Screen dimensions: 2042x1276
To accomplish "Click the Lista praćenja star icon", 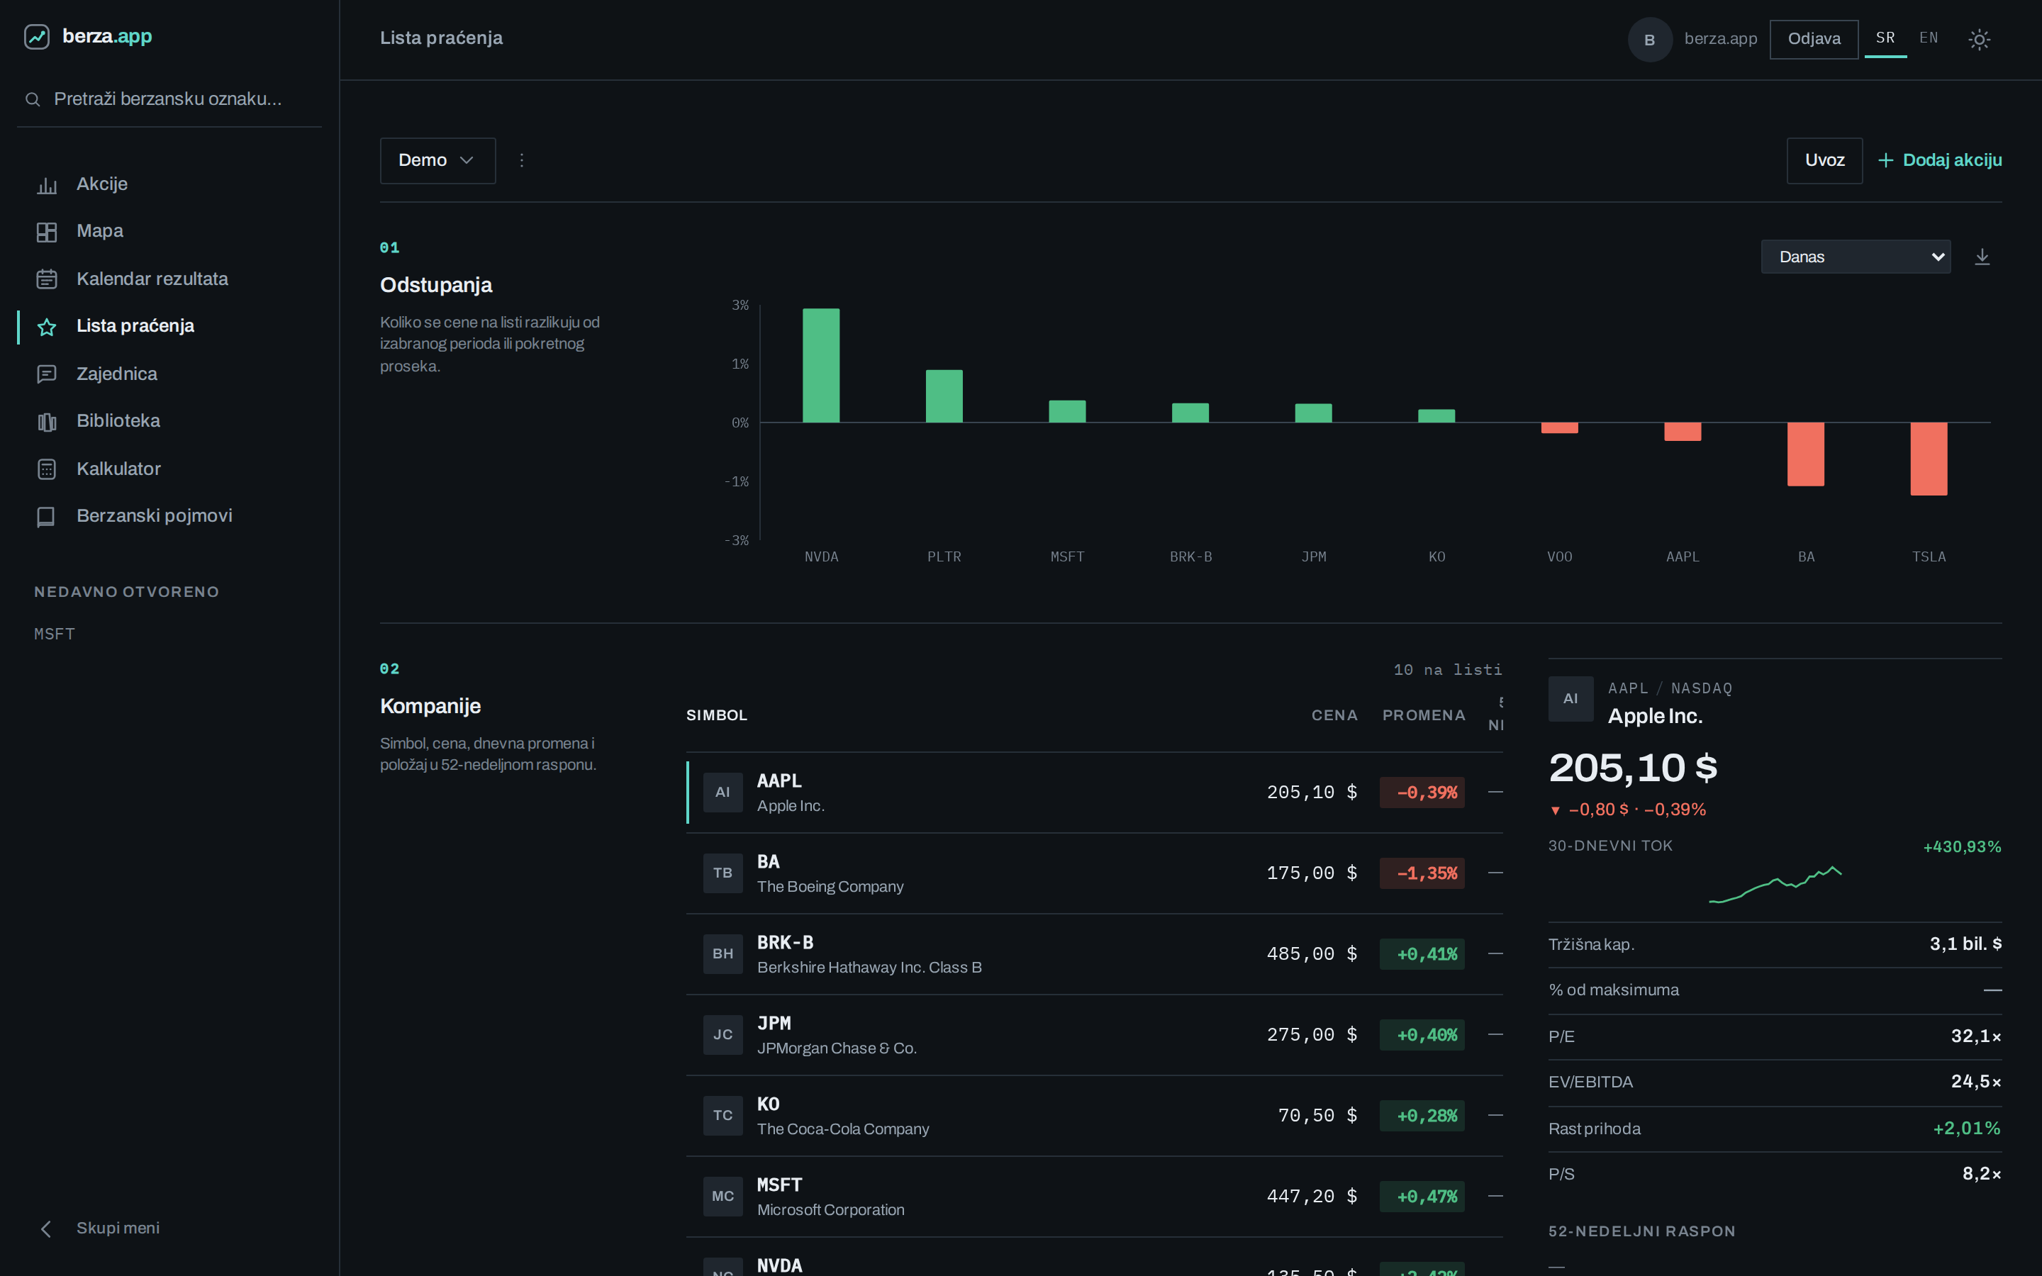I will pyautogui.click(x=48, y=327).
